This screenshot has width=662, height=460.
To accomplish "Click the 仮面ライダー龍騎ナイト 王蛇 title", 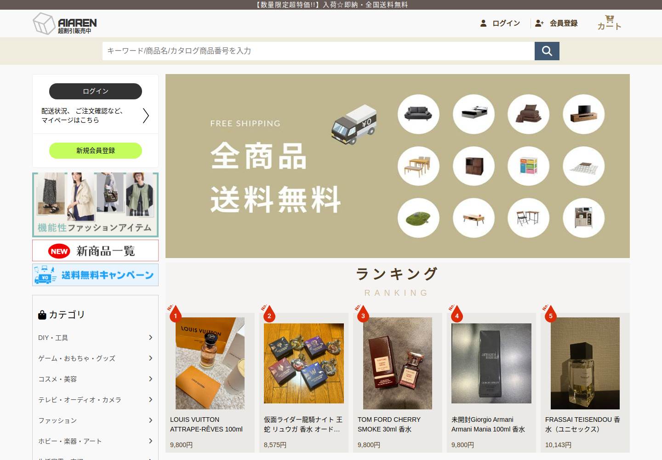I will pos(303,424).
